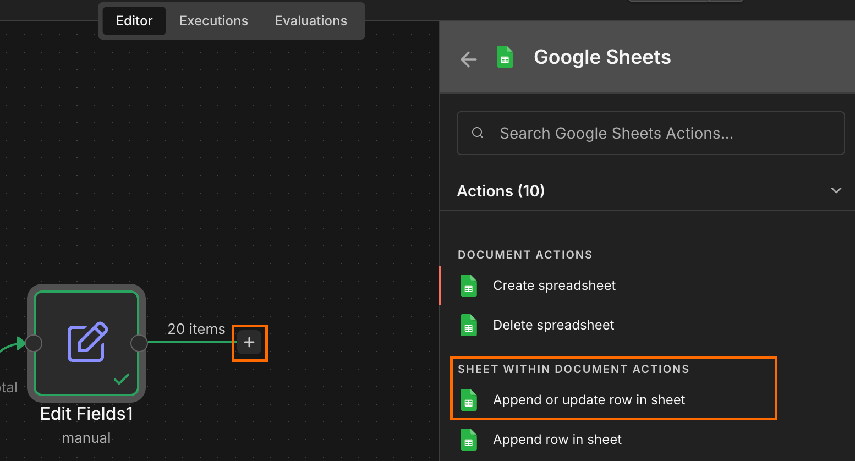
Task: Select the Create spreadsheet action
Action: (554, 285)
